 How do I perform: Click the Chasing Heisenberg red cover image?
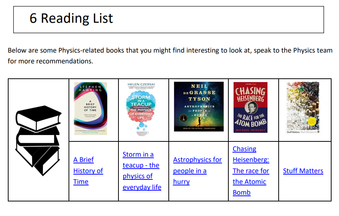tap(250, 107)
